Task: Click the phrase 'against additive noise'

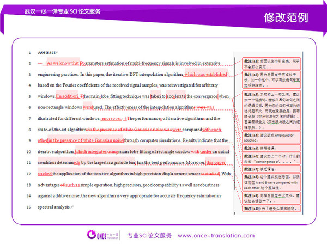Action: tap(59, 196)
